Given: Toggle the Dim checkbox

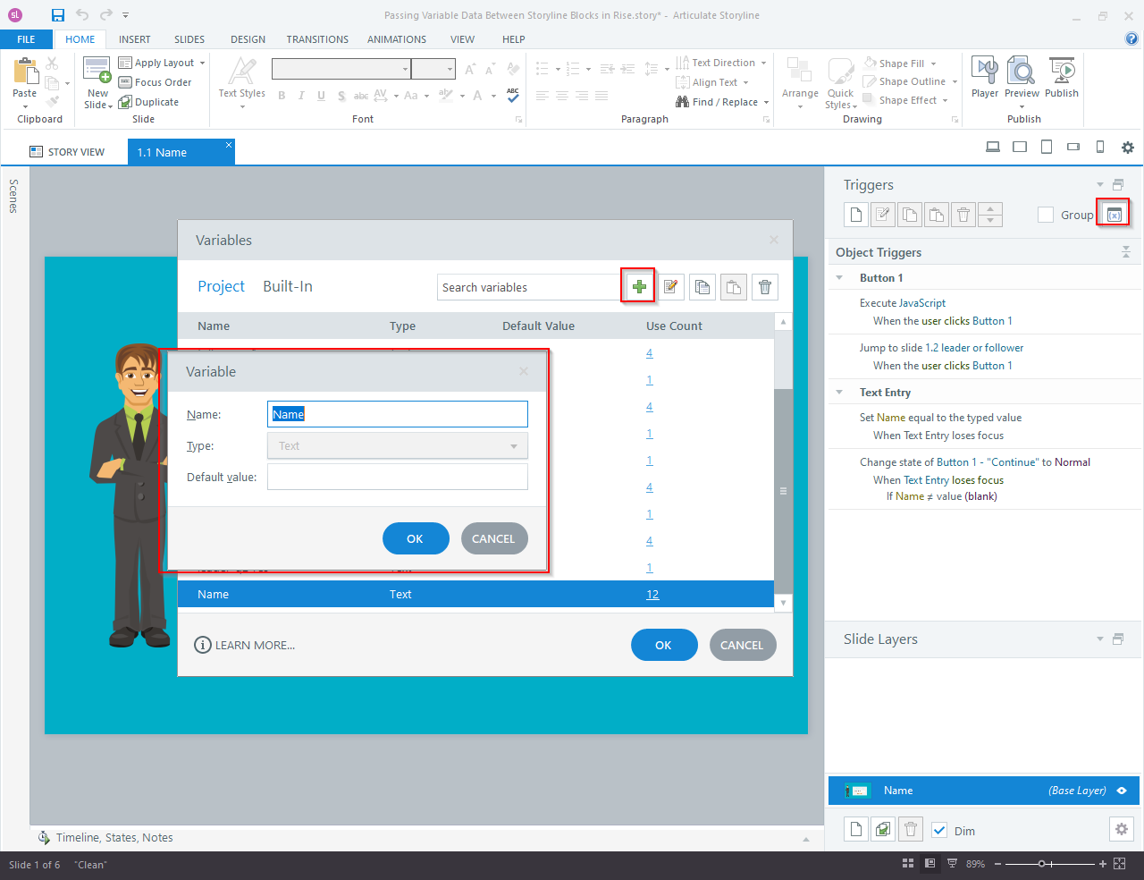Looking at the screenshot, I should (939, 830).
